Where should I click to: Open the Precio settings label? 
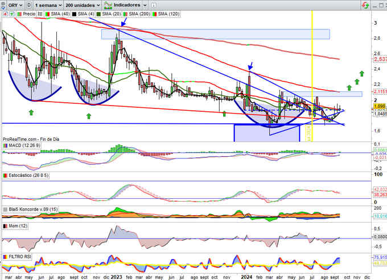[x=29, y=14]
